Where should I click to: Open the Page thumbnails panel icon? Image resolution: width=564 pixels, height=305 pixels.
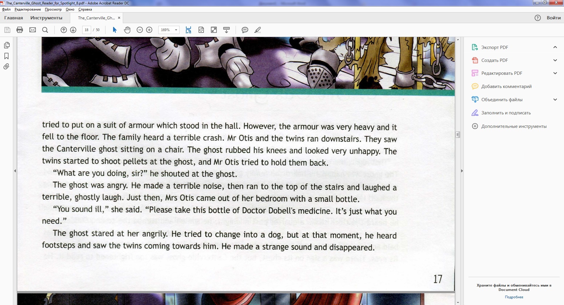[6, 45]
